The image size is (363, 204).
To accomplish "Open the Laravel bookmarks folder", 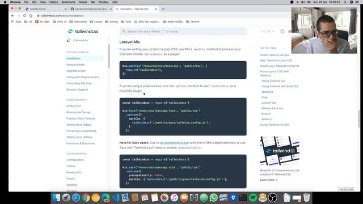I will pyautogui.click(x=96, y=22).
